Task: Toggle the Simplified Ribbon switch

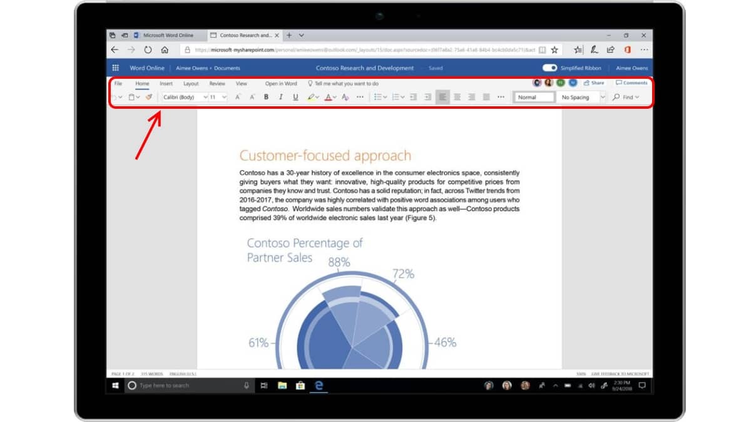Action: (x=549, y=68)
